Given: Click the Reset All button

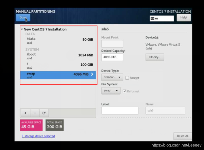Looking at the screenshot, I should (183, 136).
